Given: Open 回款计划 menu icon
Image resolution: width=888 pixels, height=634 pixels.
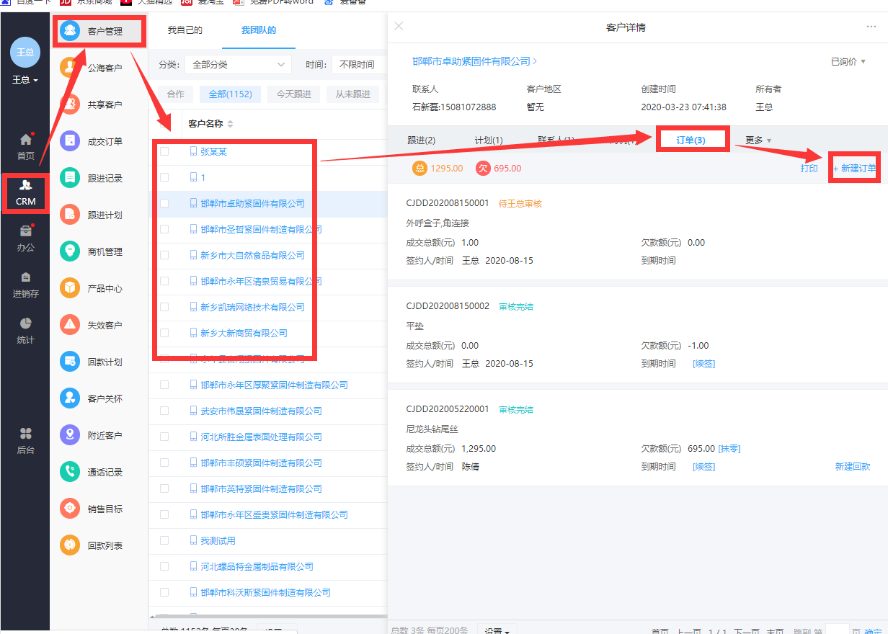Looking at the screenshot, I should [70, 362].
